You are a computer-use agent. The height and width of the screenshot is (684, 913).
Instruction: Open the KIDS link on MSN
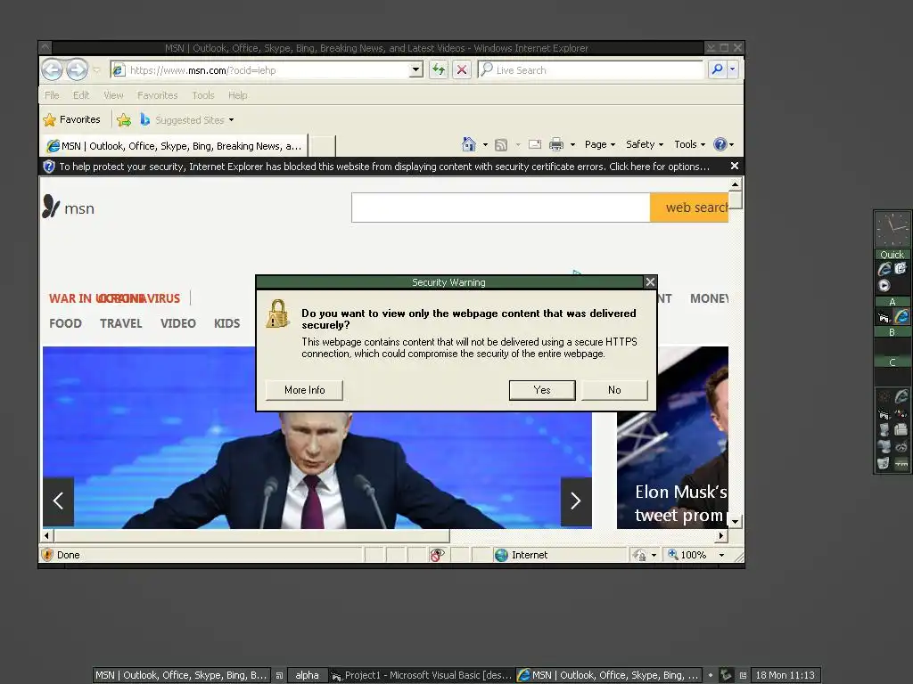coord(226,323)
